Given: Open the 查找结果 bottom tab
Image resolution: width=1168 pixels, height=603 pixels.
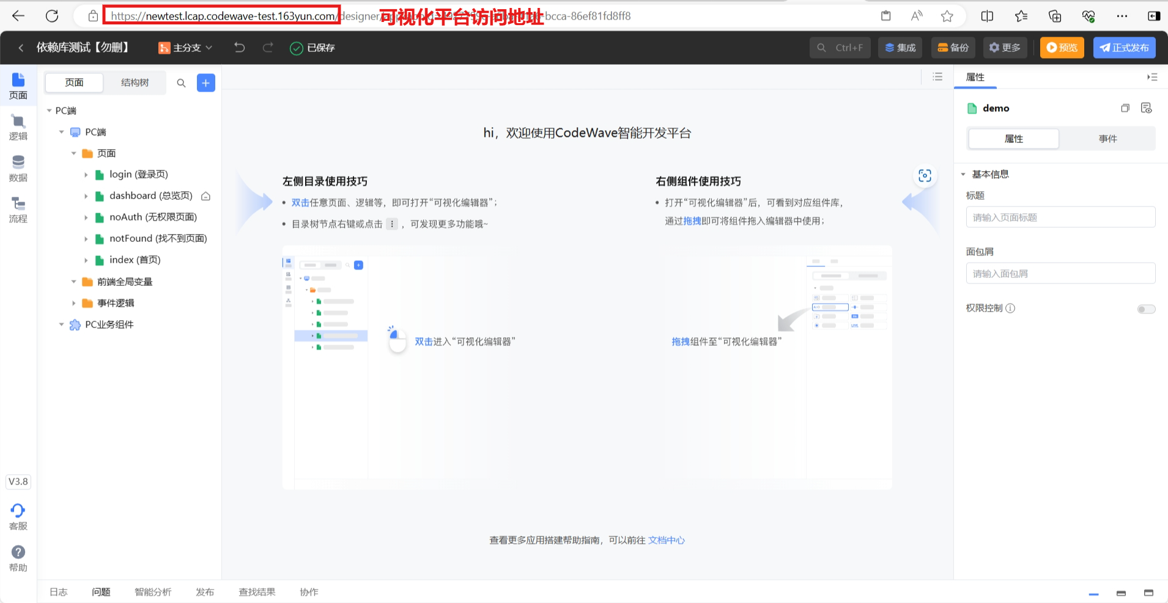Looking at the screenshot, I should [257, 592].
